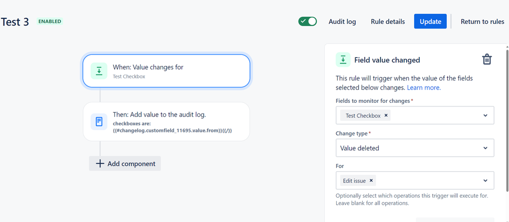Screen dimensions: 509x222
Task: Click the blue Update button
Action: coord(431,21)
